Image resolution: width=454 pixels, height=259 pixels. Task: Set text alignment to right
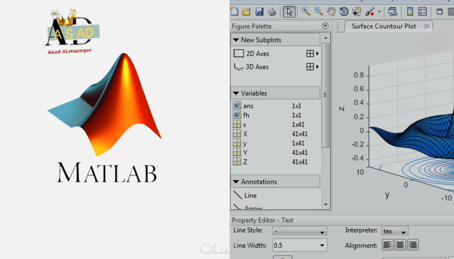413,245
